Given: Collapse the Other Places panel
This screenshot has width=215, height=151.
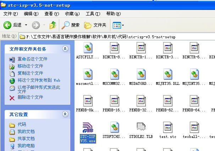Looking at the screenshot, I should 65,114.
